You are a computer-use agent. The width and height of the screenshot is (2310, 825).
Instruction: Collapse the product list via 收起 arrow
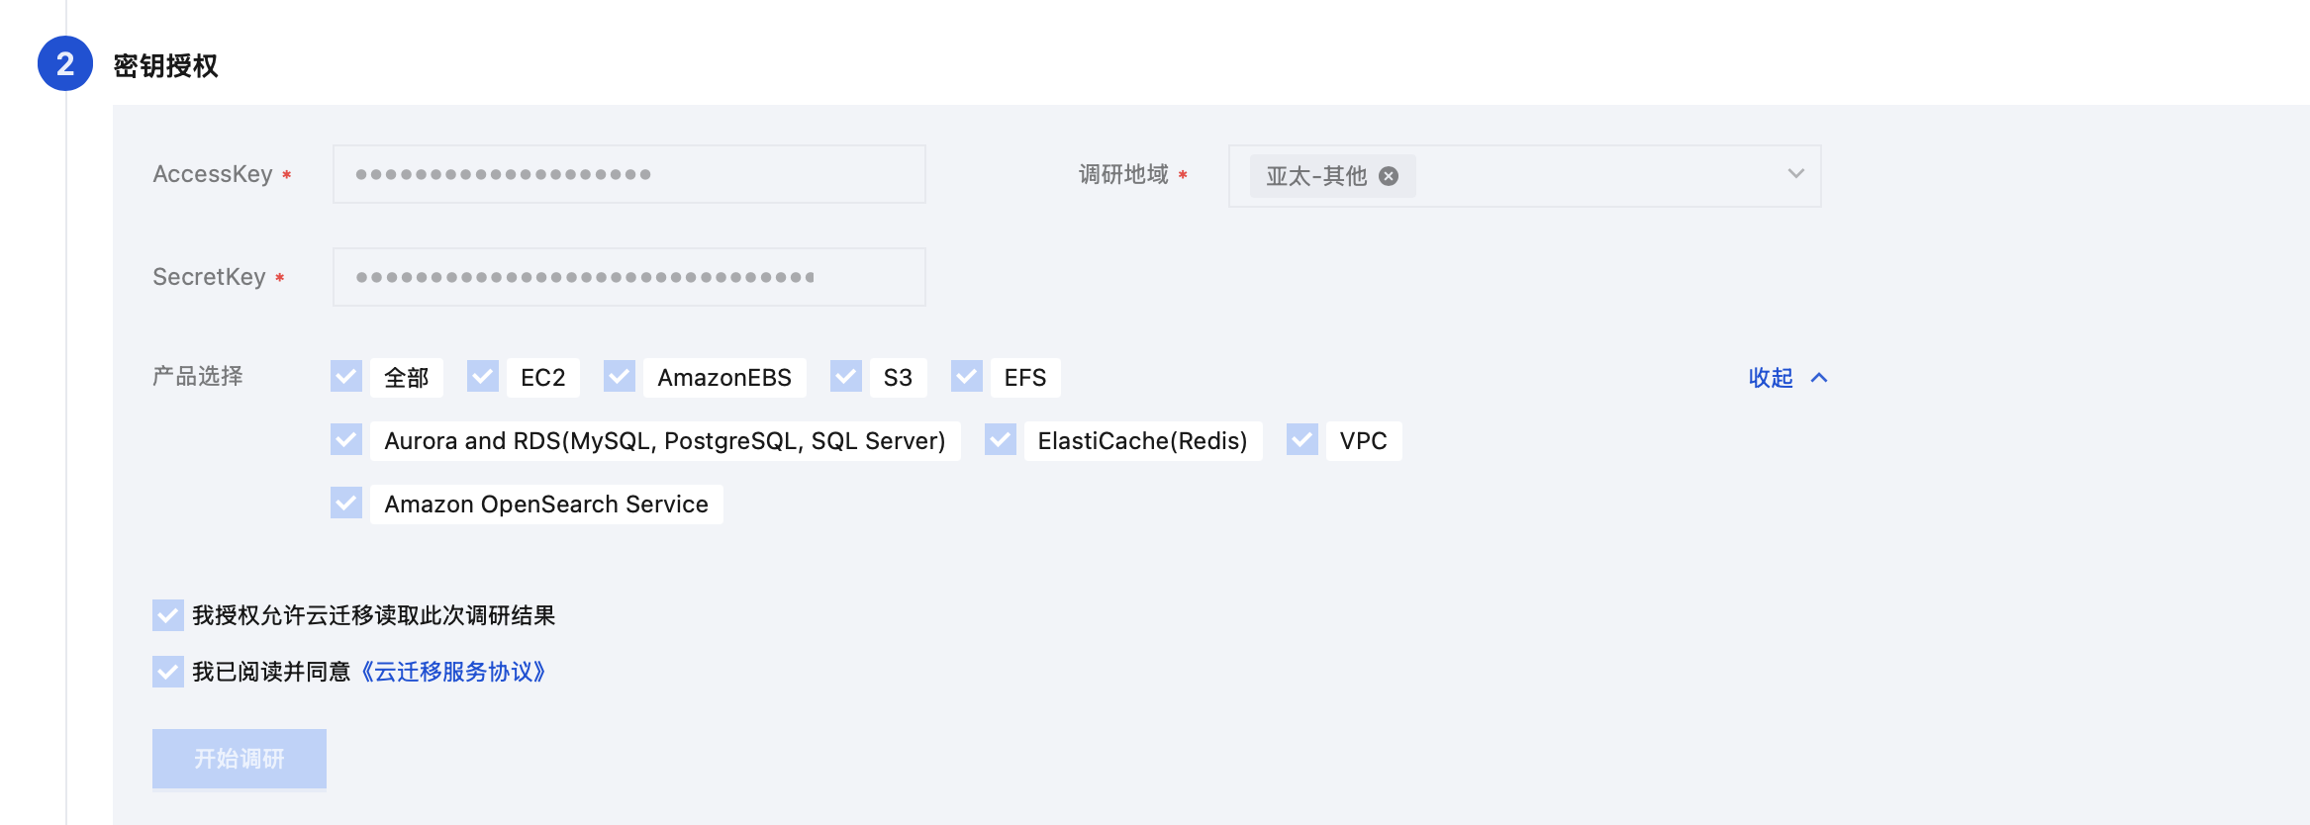click(1819, 378)
